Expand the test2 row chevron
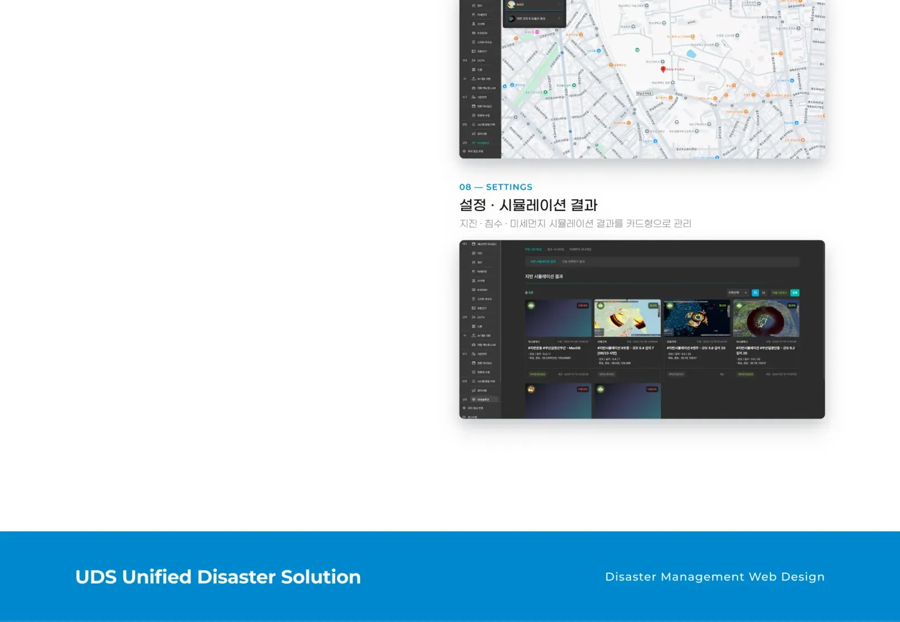 tap(559, 5)
